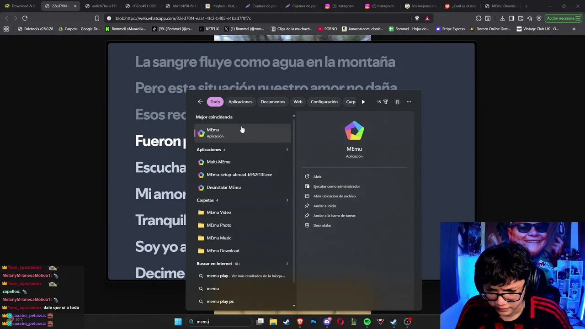The height and width of the screenshot is (329, 585).
Task: Click Desinstalar in the MEmu details pane
Action: 322,225
